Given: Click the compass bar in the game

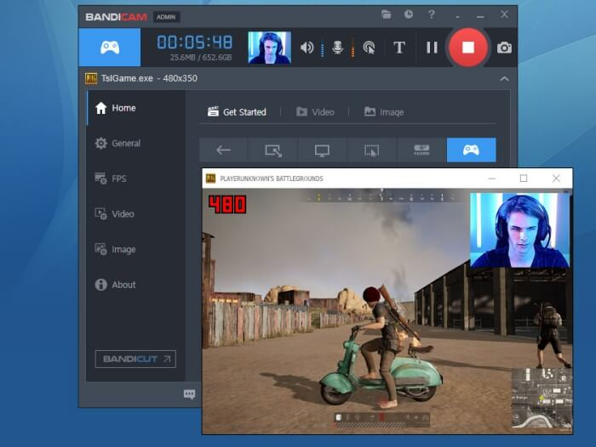Looking at the screenshot, I should pyautogui.click(x=382, y=196).
